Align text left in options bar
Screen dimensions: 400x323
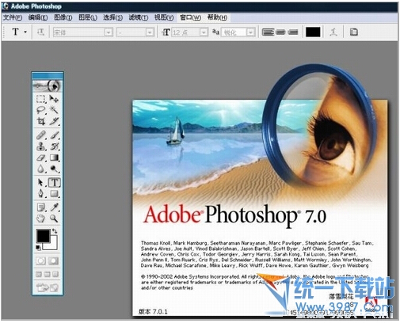(268, 32)
